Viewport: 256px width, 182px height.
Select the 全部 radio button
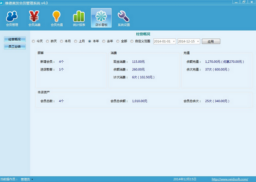coord(118,41)
